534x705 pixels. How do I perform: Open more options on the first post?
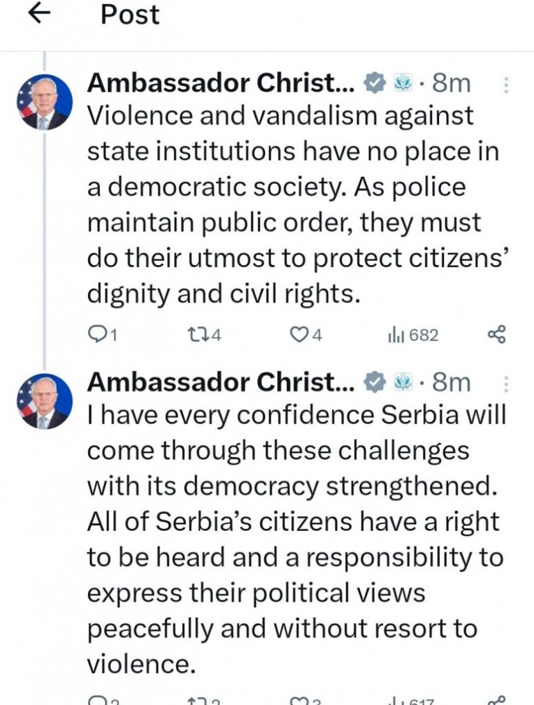pos(505,85)
